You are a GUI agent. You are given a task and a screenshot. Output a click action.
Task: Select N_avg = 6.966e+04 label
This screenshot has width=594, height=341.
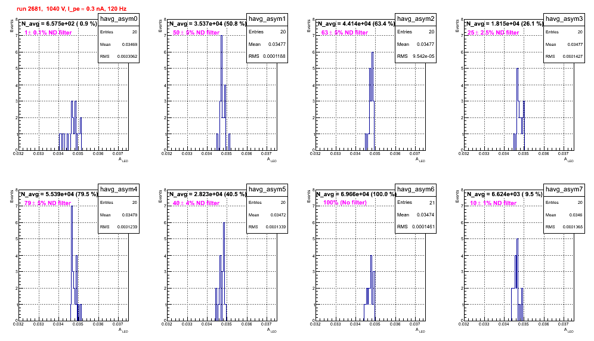point(356,194)
